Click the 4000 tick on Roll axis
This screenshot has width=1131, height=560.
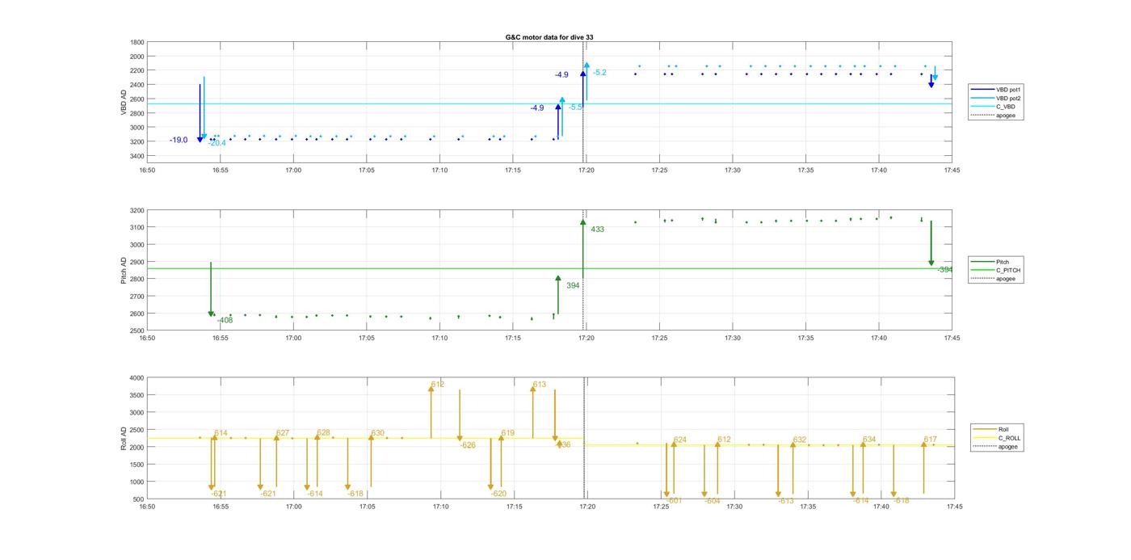click(x=137, y=377)
